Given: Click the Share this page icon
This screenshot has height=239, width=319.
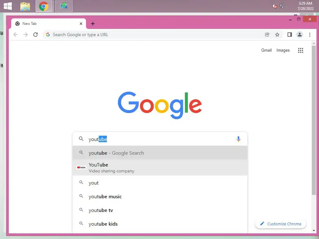Looking at the screenshot, I should pyautogui.click(x=267, y=35).
